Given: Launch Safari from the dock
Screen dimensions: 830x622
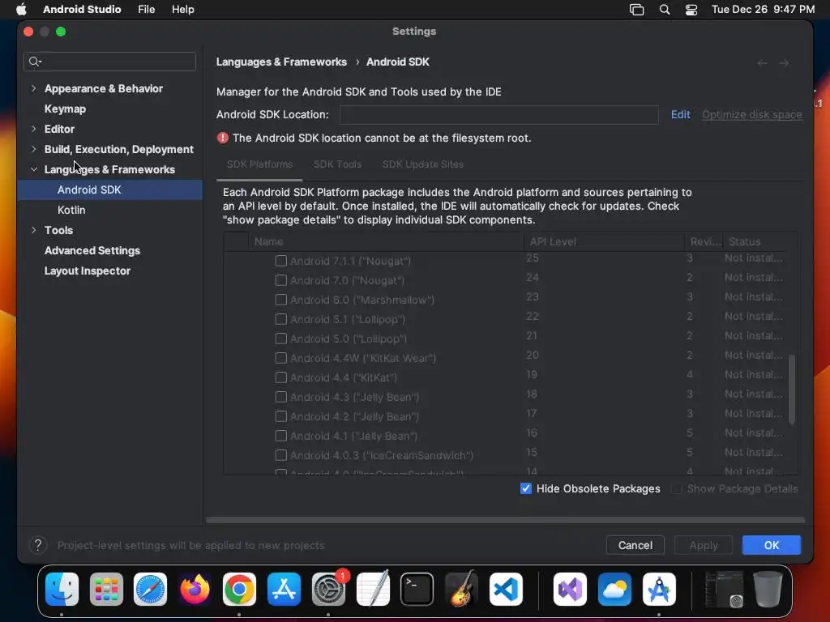Looking at the screenshot, I should (150, 590).
